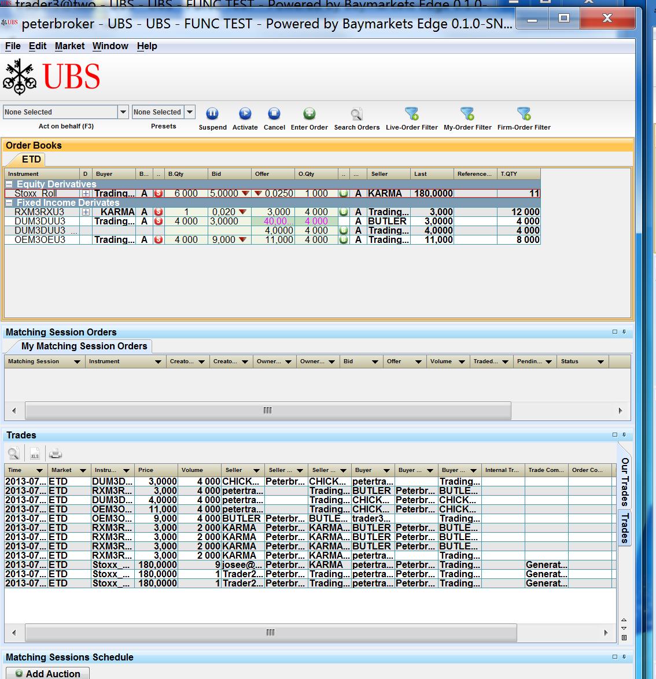Collapse the Equity Derivatives group
This screenshot has height=679, width=656.
(9, 184)
